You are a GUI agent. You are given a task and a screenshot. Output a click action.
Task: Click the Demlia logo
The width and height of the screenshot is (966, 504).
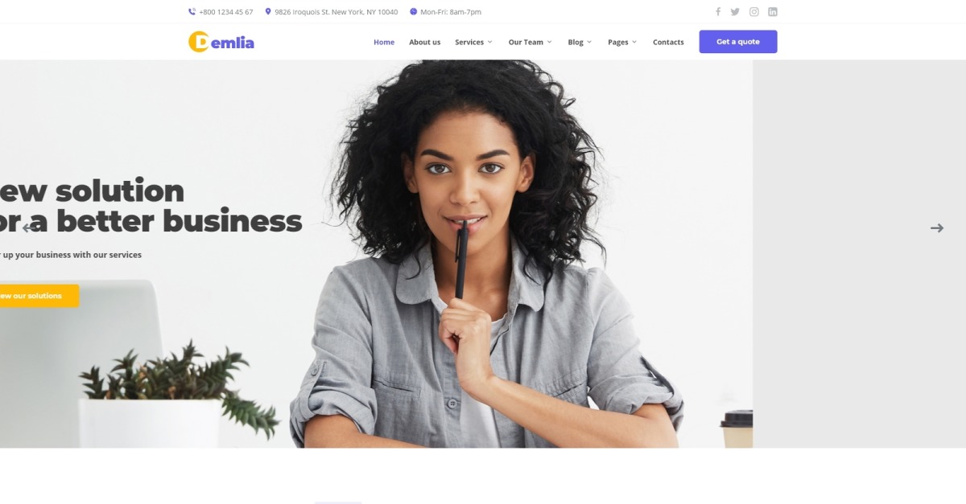coord(221,42)
